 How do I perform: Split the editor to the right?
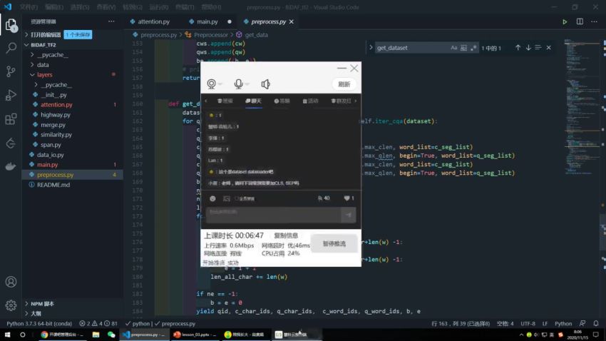tap(580, 22)
